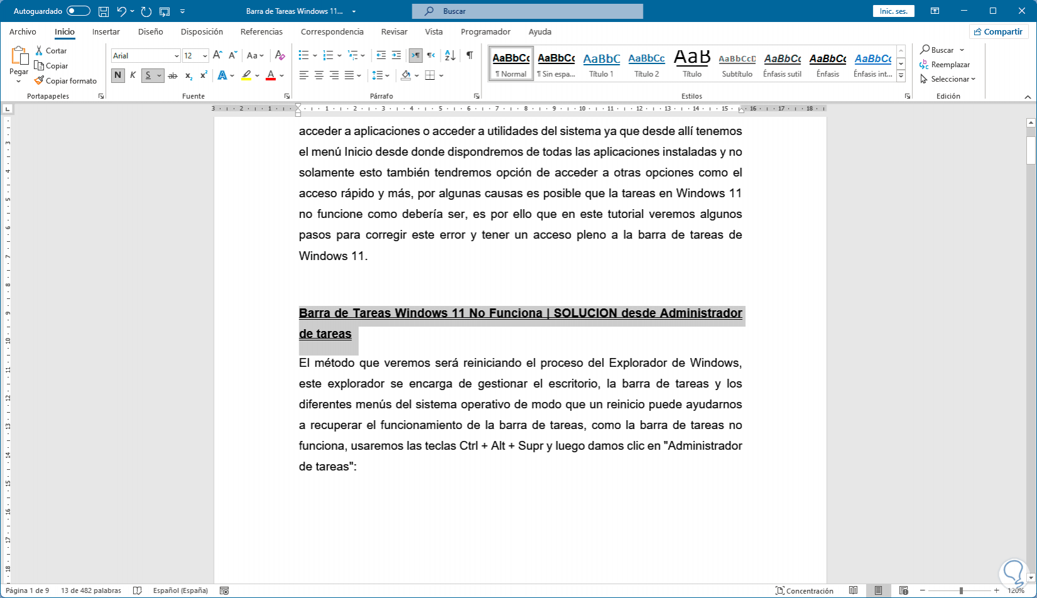Toggle bold (N) formatting

pos(118,75)
